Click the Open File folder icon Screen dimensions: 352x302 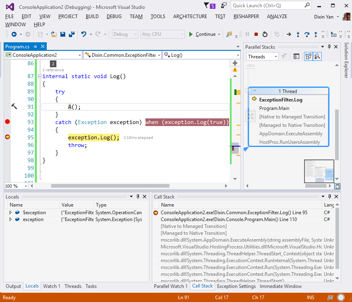54,34
